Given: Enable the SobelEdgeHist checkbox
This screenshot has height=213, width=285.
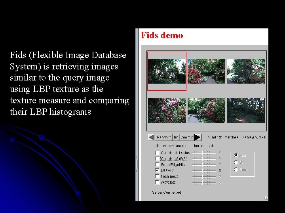Looking at the screenshot, I should [158, 164].
